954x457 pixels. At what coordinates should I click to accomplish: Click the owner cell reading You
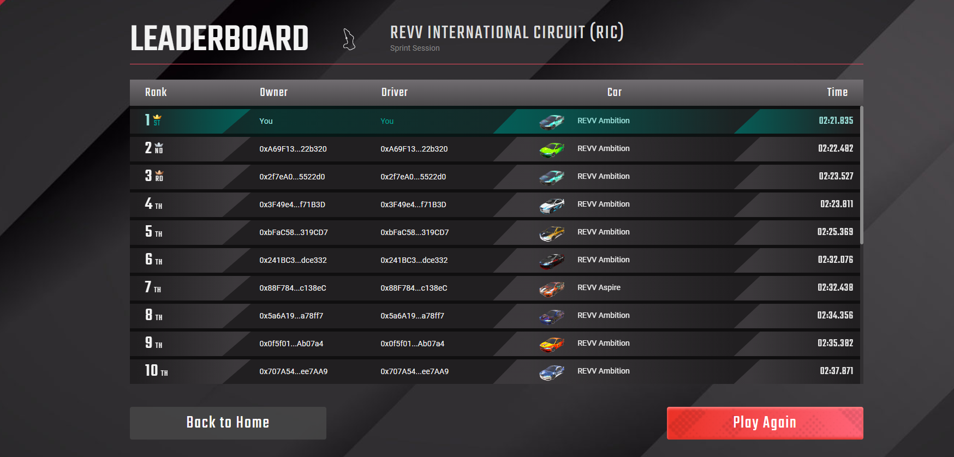(x=266, y=121)
